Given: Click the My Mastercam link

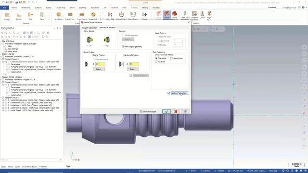Looking at the screenshot, I should coord(290,8).
